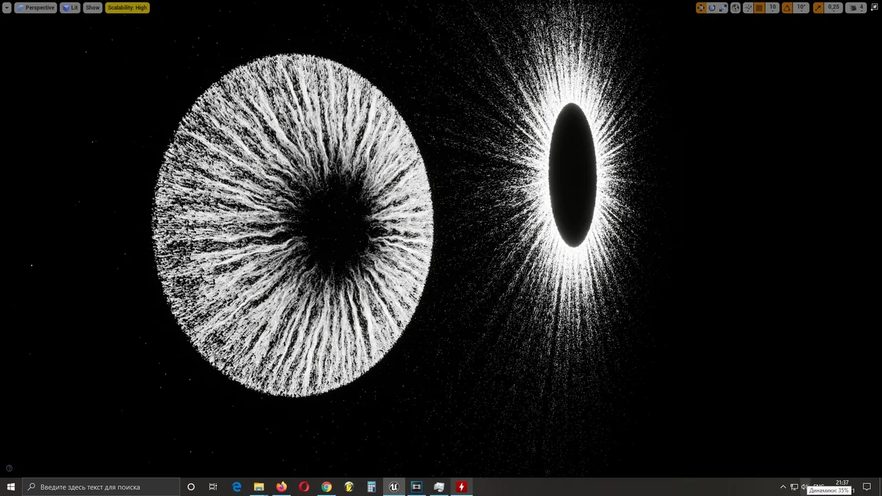
Task: Select the Move tool in viewport toolbar
Action: click(x=701, y=8)
